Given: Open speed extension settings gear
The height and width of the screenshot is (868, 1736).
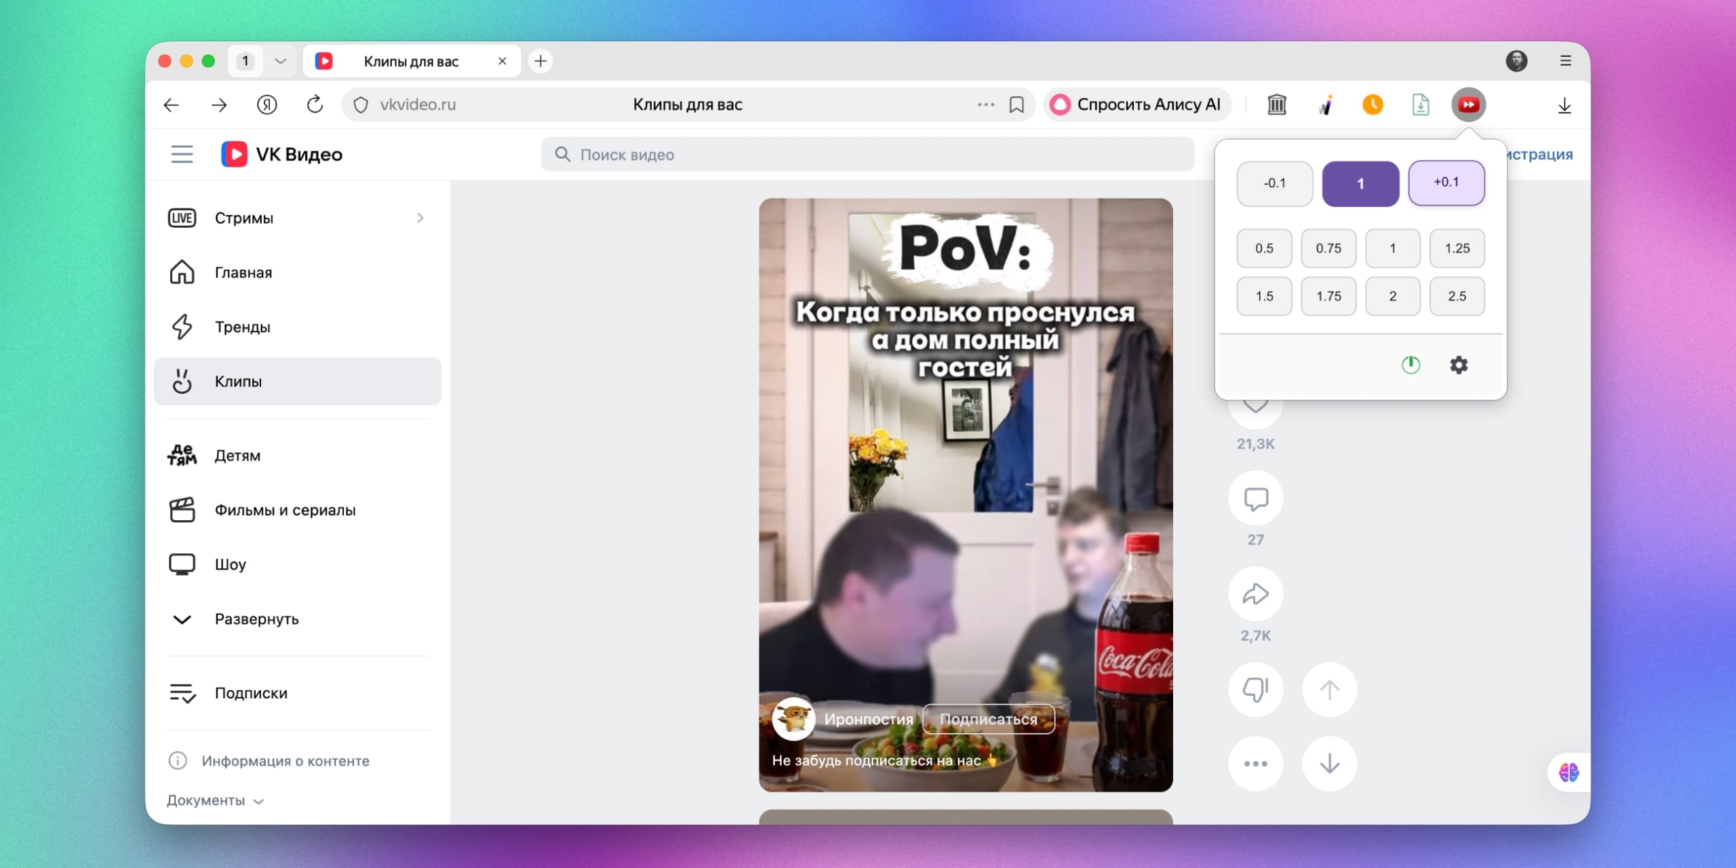Looking at the screenshot, I should point(1459,365).
